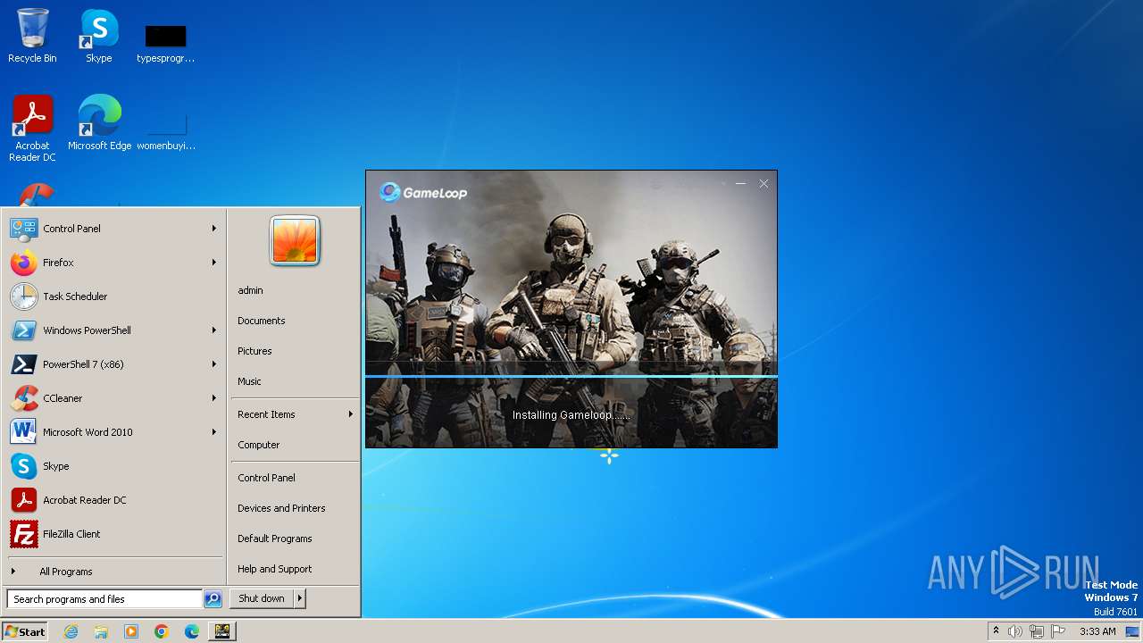Expand Control Panel submenu arrow
Viewport: 1143px width, 643px height.
(x=214, y=229)
